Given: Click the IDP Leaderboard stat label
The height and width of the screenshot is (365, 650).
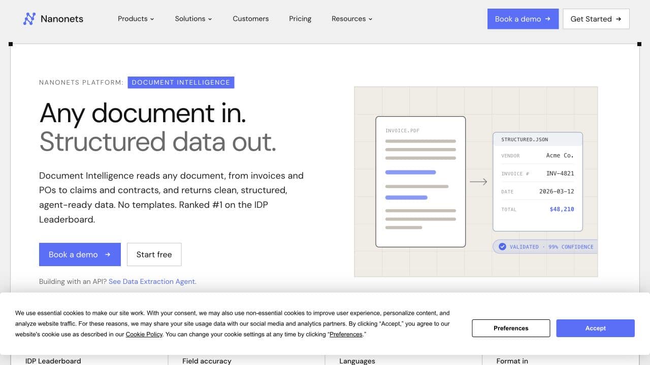Looking at the screenshot, I should click(53, 361).
